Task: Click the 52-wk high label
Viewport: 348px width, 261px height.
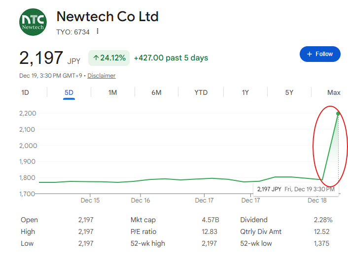Action: pyautogui.click(x=148, y=243)
